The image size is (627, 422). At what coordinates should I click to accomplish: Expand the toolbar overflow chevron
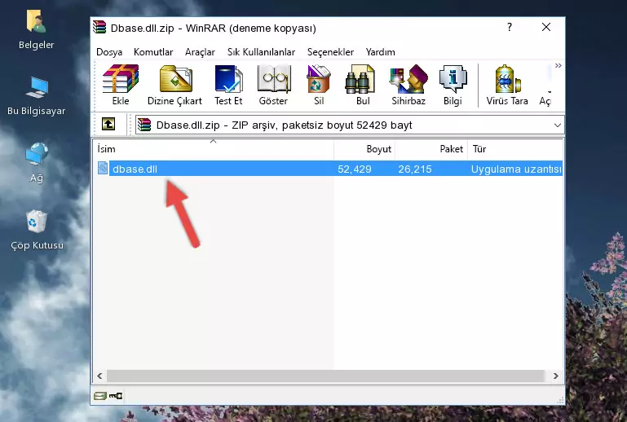pos(559,65)
